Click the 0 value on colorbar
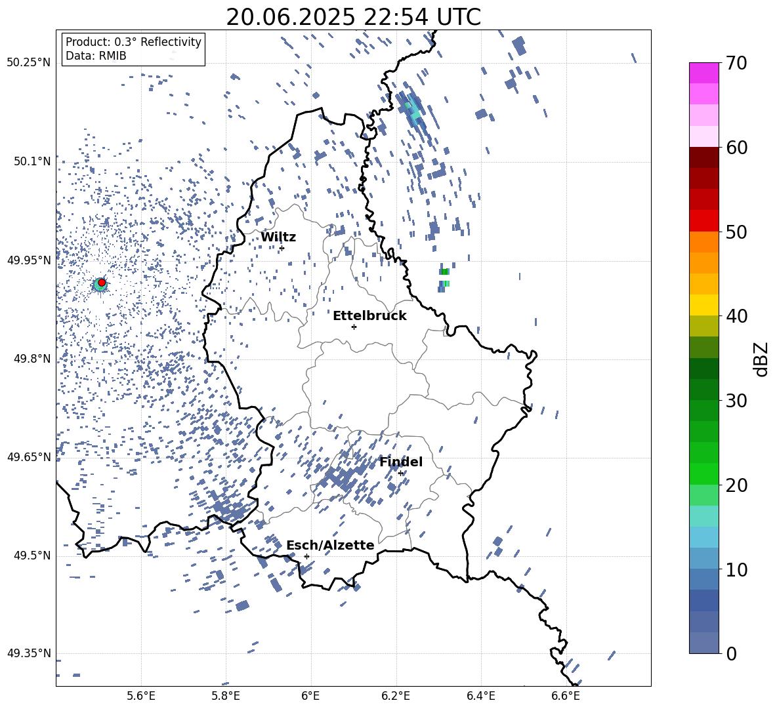 pyautogui.click(x=730, y=654)
